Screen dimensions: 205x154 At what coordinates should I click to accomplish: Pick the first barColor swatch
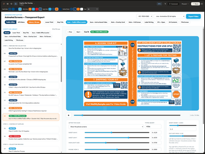[10, 9]
